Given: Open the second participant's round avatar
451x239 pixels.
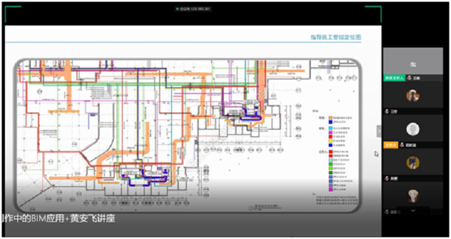Looking at the screenshot, I should click(x=412, y=95).
